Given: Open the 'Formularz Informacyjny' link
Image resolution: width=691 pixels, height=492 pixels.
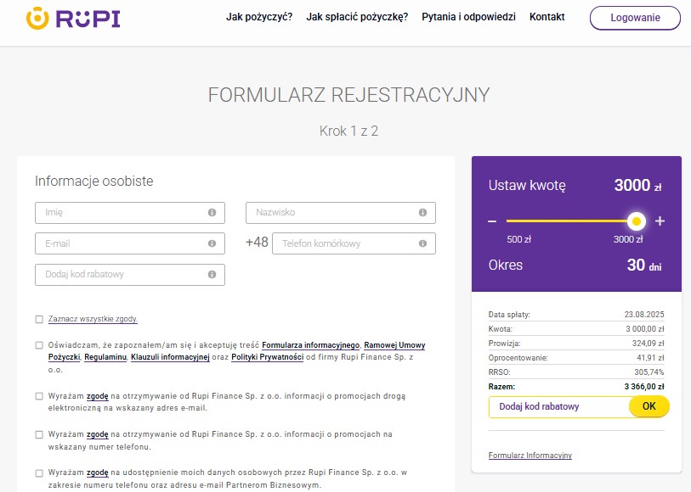Looking at the screenshot, I should (x=530, y=456).
